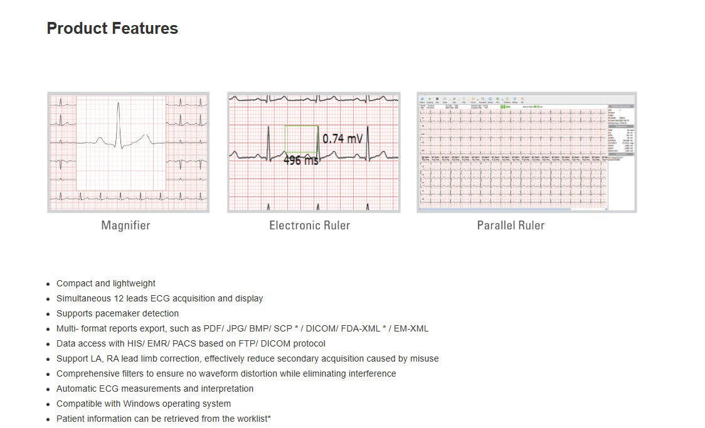The height and width of the screenshot is (428, 705).
Task: Click the Patient icon in the ECG software toolbar
Action: (422, 99)
